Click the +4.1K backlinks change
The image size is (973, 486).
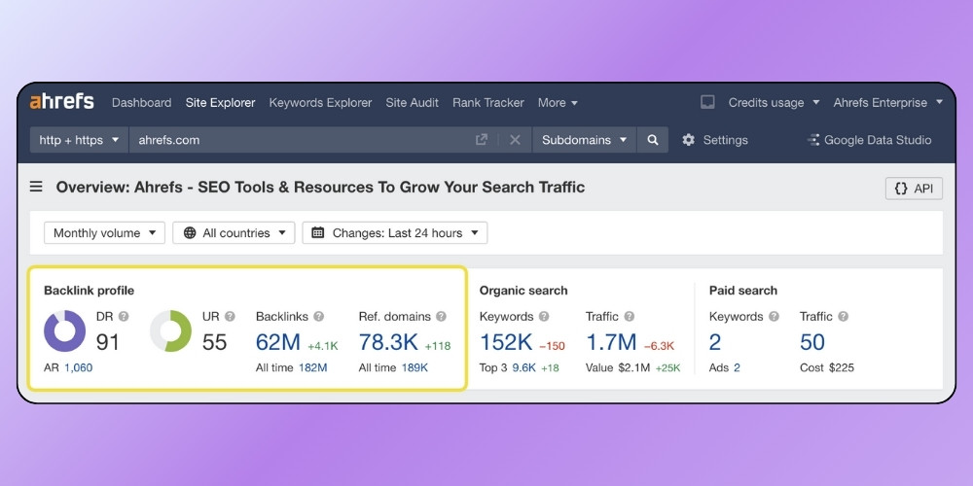pyautogui.click(x=323, y=346)
